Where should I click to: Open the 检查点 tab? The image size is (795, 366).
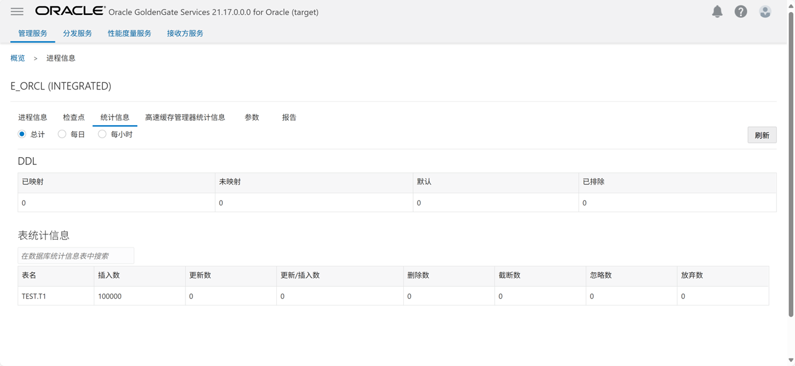(x=74, y=118)
